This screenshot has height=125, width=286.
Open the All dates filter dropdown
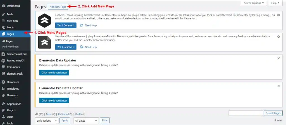coord(86,121)
